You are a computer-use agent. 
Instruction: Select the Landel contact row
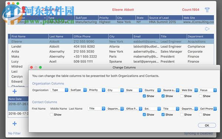coord(111,47)
